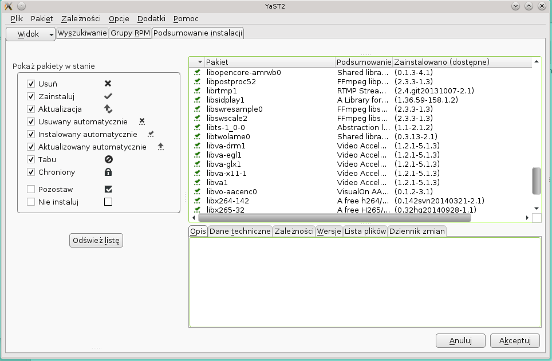Uncheck the Usuń checkbox
The width and height of the screenshot is (552, 361).
pos(31,84)
